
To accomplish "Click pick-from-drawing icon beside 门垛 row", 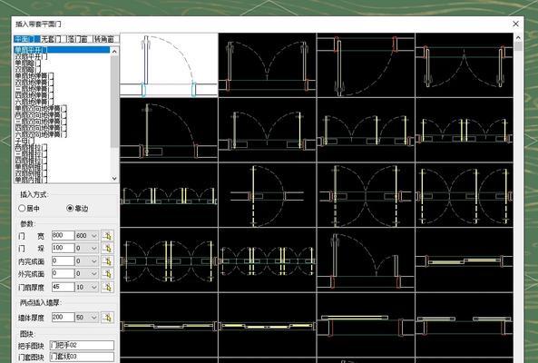I will (x=107, y=249).
